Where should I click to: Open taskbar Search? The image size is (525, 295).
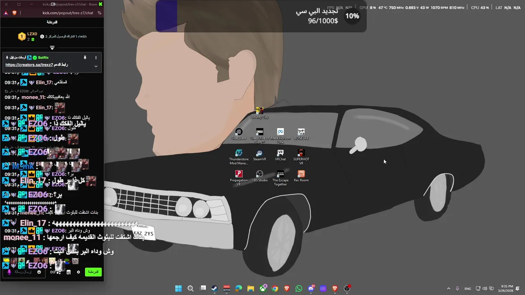pos(190,288)
